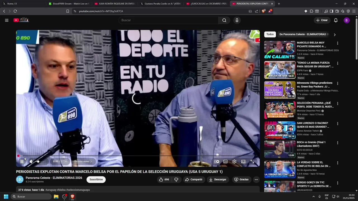
Task: Open 'BOCA vs Gremio' video thumbnail
Action: [x=280, y=149]
